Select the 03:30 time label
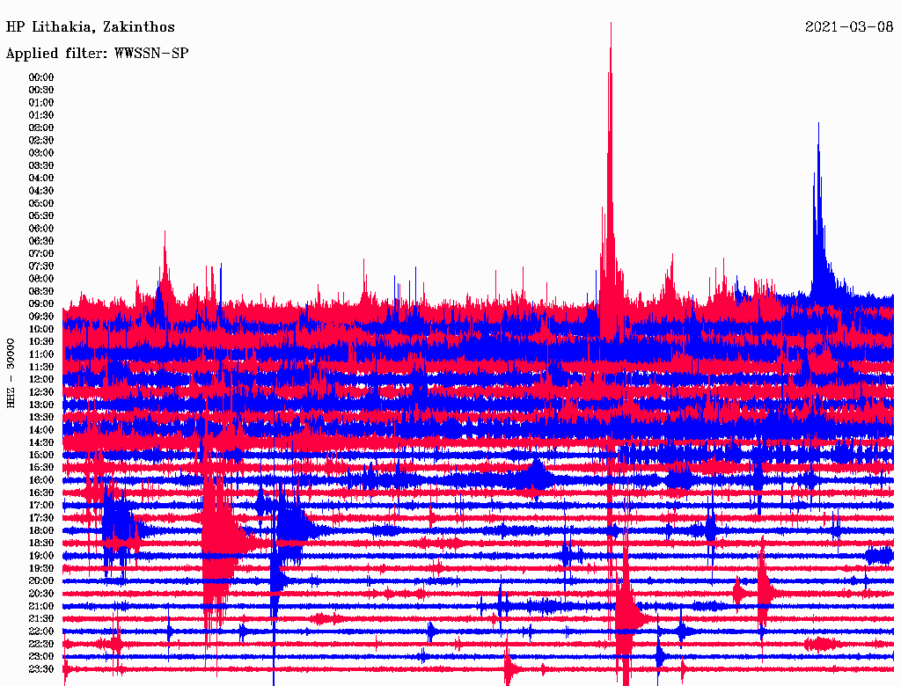901x686 pixels. 41,165
